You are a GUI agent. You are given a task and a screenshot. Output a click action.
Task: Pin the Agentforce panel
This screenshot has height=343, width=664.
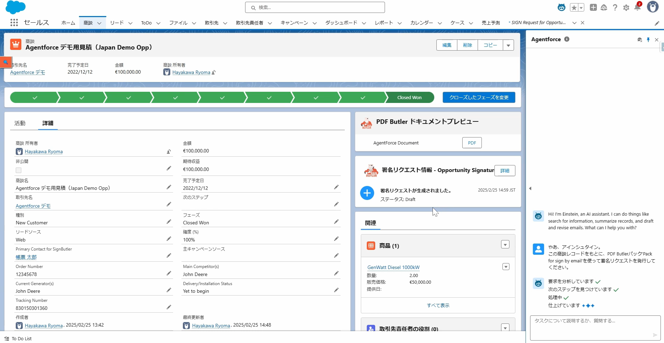(648, 40)
